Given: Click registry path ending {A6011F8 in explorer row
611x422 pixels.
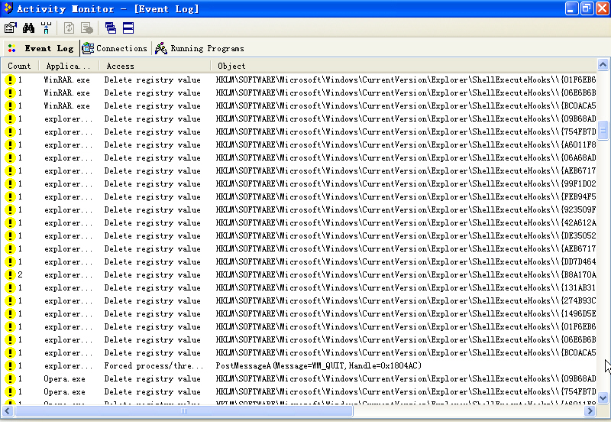Looking at the screenshot, I should click(x=406, y=144).
